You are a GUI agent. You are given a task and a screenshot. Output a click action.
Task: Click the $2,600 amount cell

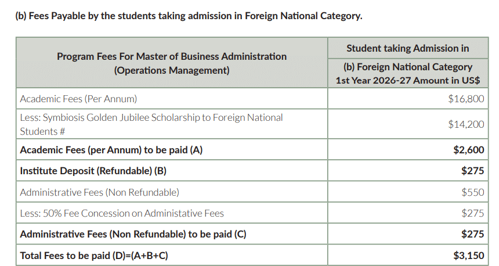pyautogui.click(x=468, y=150)
